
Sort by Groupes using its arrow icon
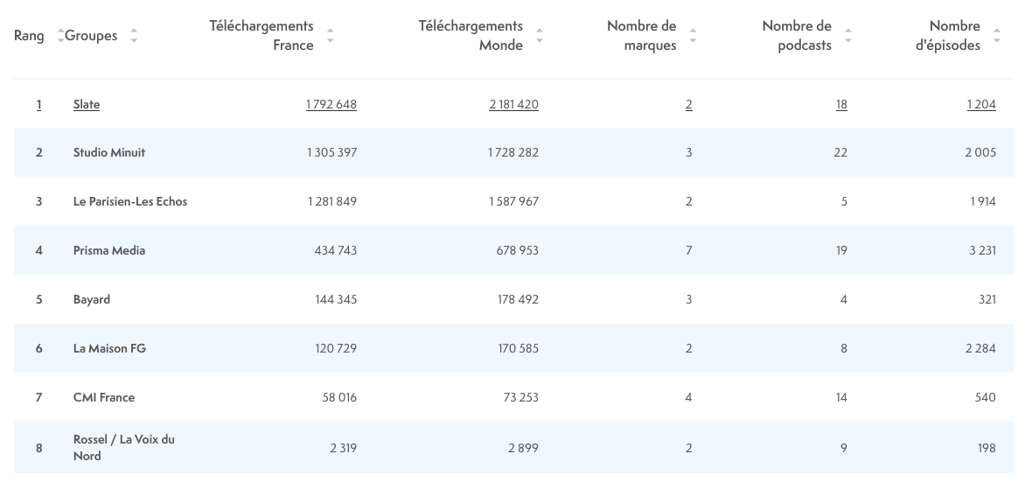(x=134, y=36)
